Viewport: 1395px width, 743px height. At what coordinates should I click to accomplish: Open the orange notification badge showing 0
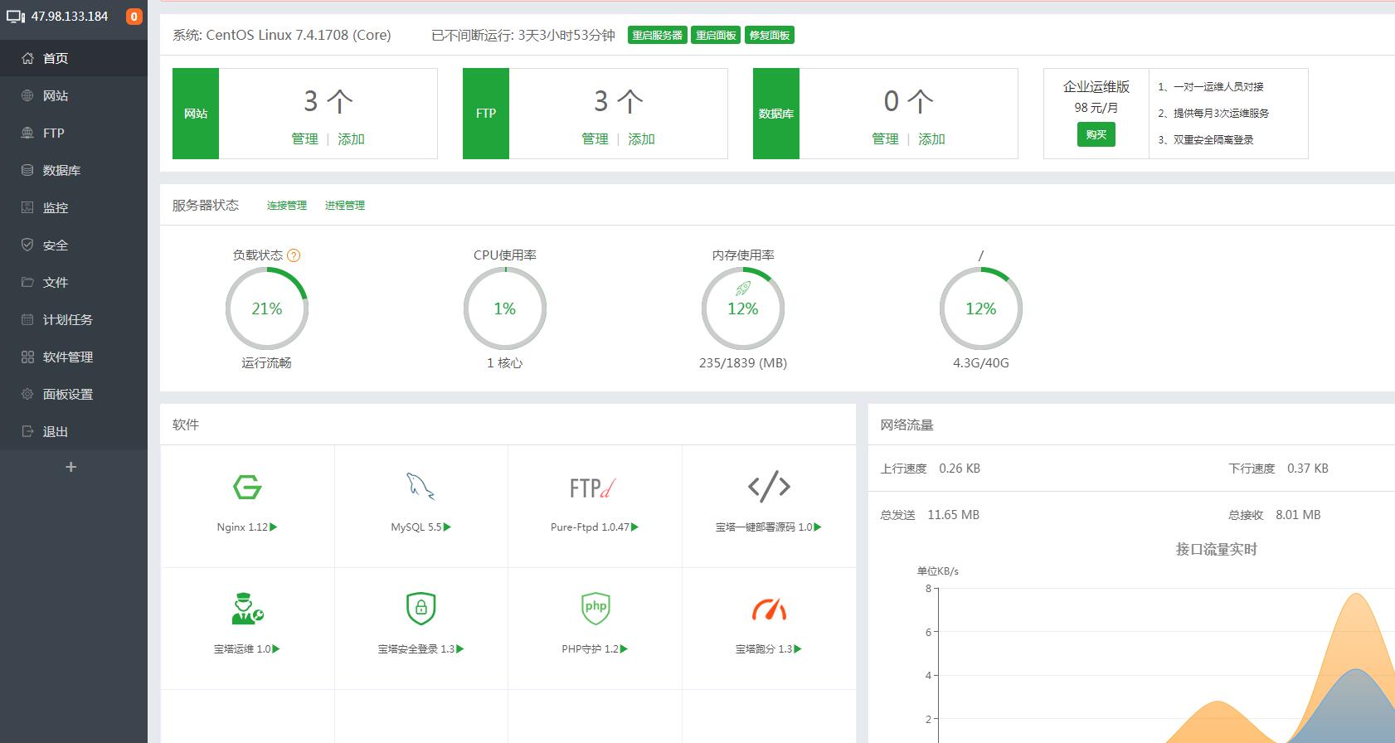pos(134,17)
